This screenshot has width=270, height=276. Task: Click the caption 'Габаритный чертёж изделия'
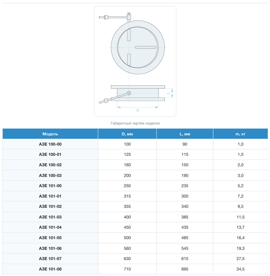[x=135, y=123]
